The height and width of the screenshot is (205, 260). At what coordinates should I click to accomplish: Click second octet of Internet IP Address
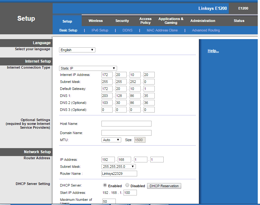coord(121,75)
